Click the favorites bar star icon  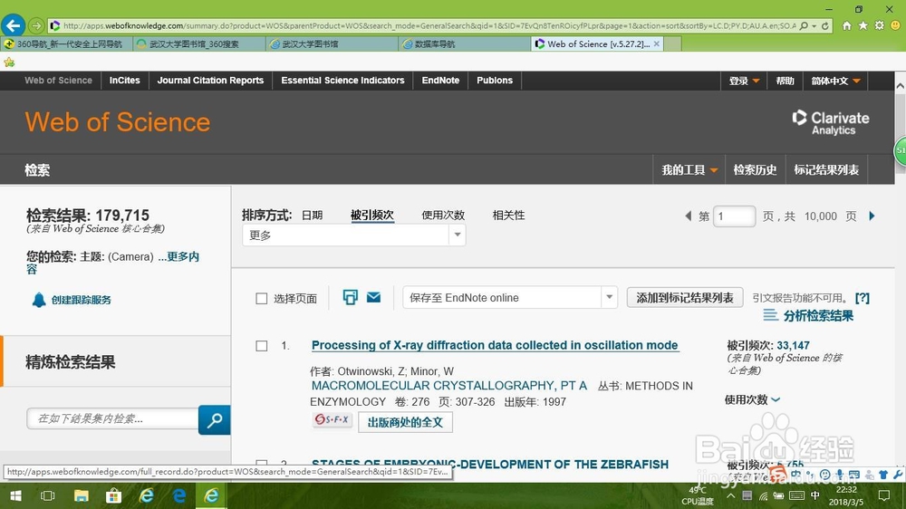[x=9, y=62]
